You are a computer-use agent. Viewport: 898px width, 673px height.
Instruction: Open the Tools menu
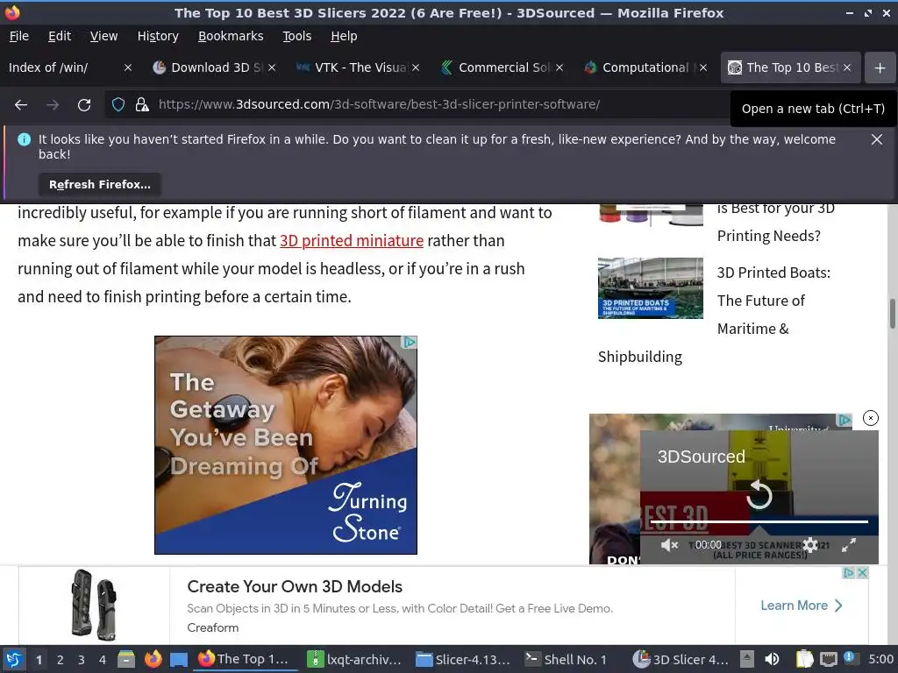click(x=296, y=36)
